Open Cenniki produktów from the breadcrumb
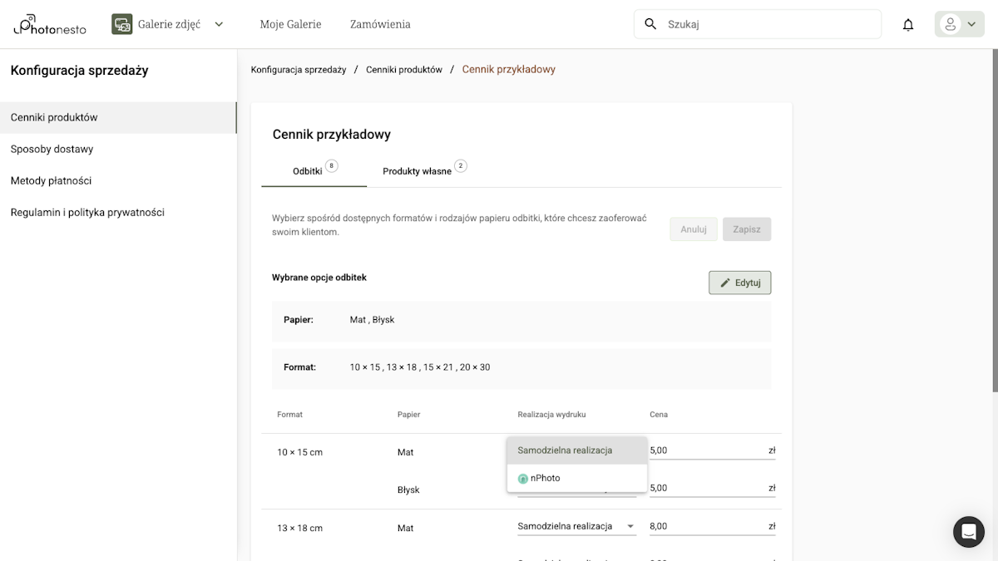 [x=404, y=69]
